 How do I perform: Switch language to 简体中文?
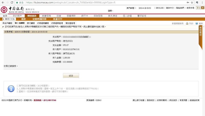tap(170, 8)
